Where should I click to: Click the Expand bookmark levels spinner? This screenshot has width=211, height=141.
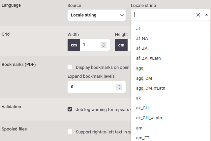click(119, 87)
